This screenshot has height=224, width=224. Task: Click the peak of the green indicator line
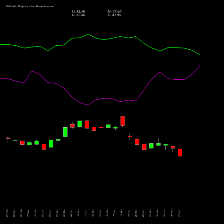88,34
